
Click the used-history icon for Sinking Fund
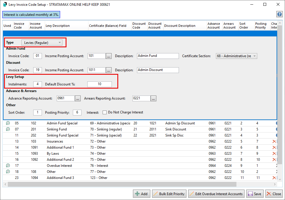[x=8, y=129]
